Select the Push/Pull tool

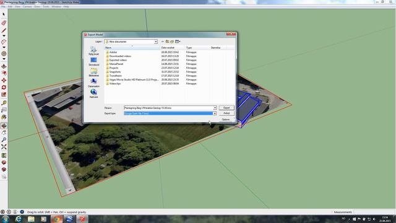[4, 66]
